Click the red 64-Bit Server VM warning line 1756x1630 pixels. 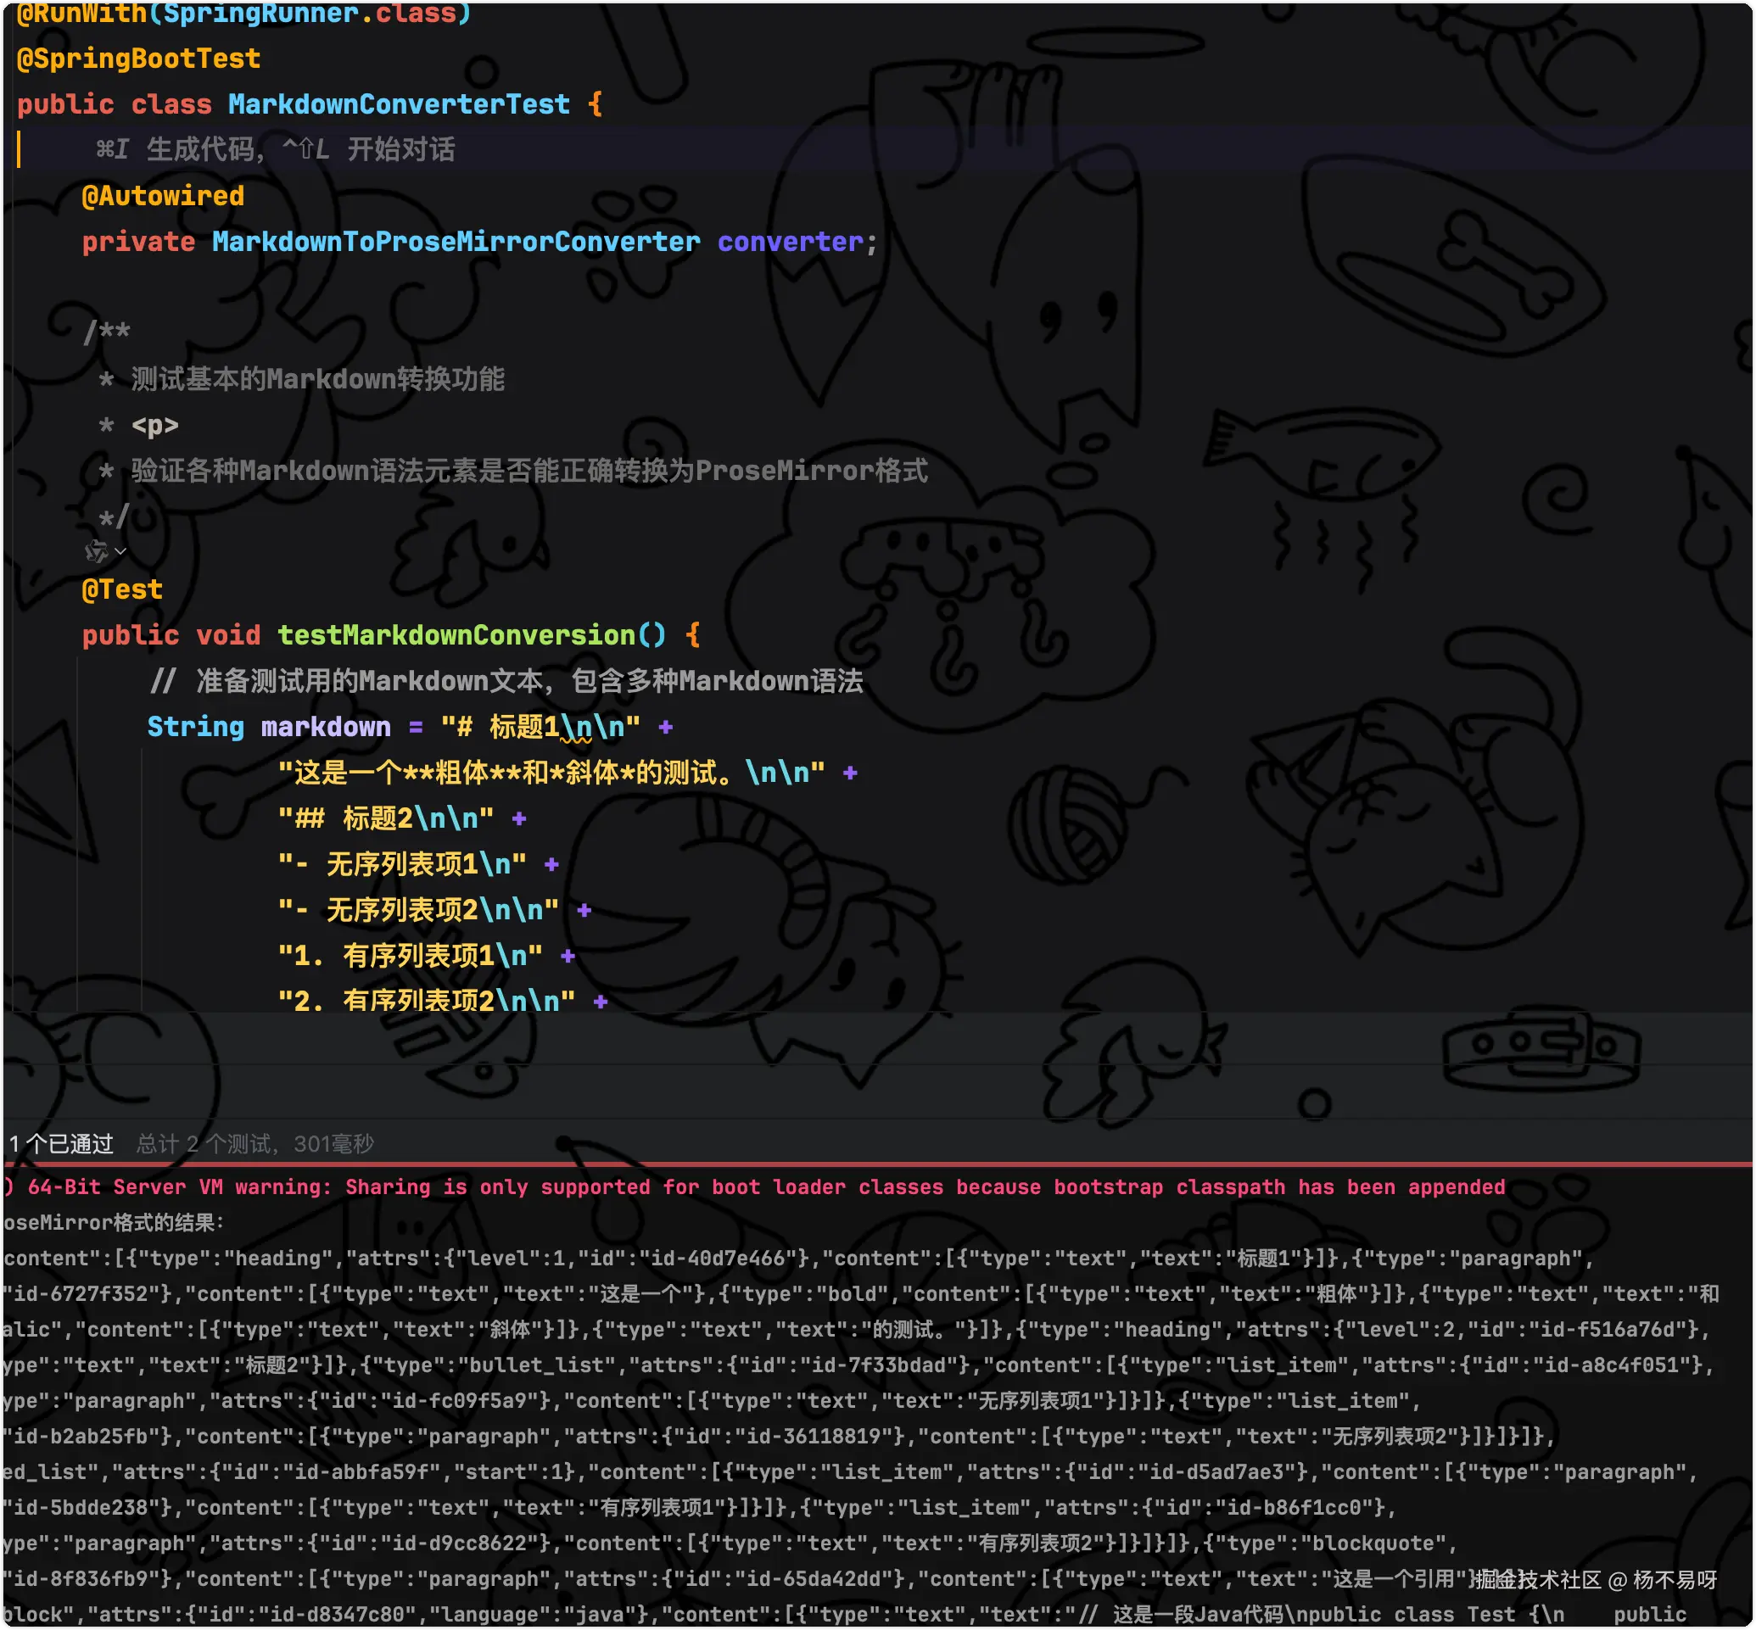753,1187
